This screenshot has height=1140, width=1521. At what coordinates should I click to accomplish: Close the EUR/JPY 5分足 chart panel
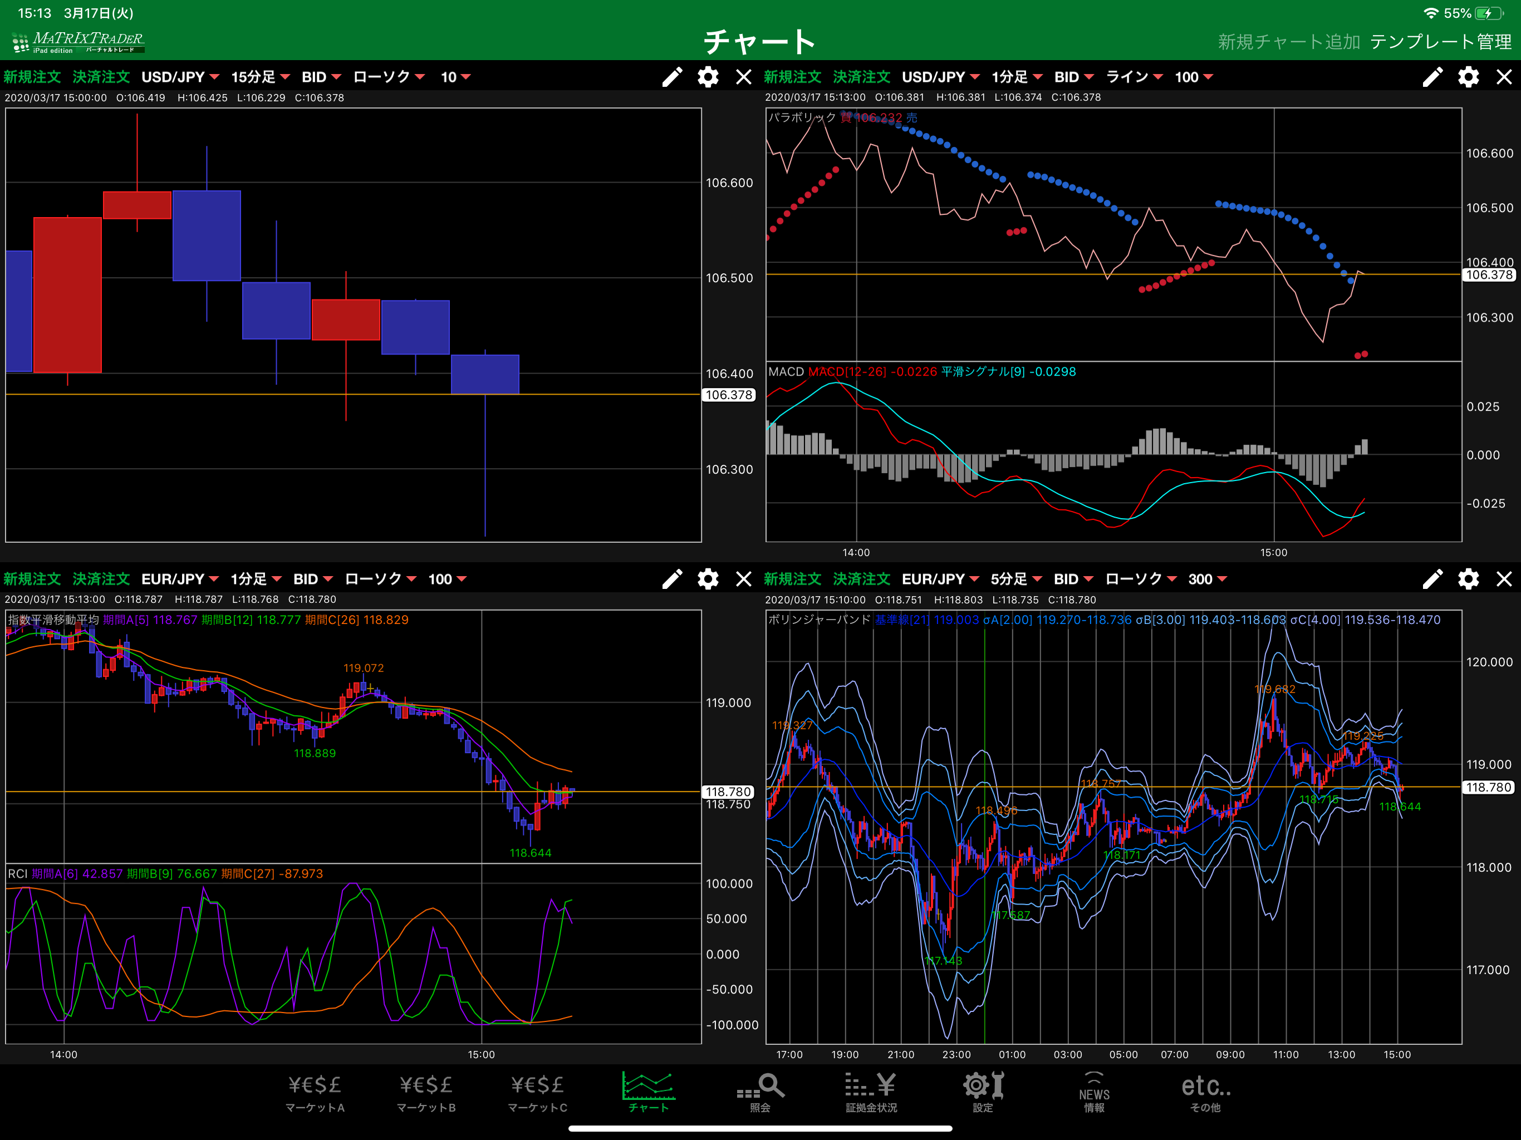1504,579
